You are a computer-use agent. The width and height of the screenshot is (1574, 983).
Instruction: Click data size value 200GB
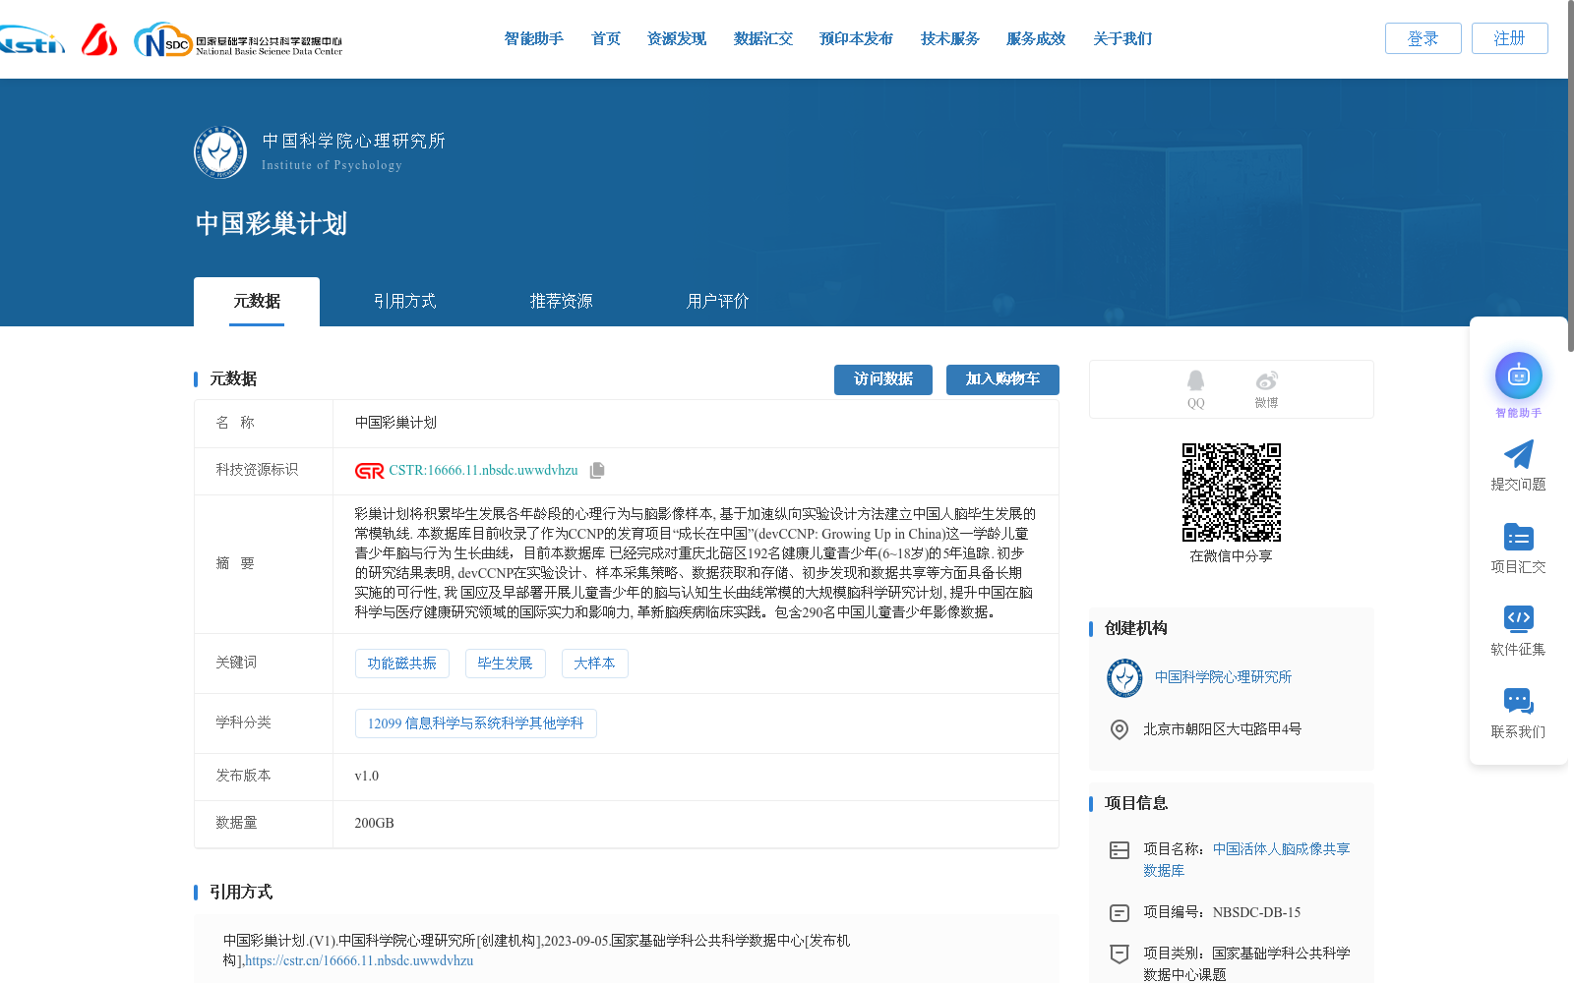tap(375, 824)
